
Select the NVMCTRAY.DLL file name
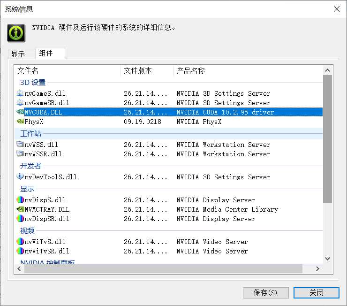click(x=47, y=209)
